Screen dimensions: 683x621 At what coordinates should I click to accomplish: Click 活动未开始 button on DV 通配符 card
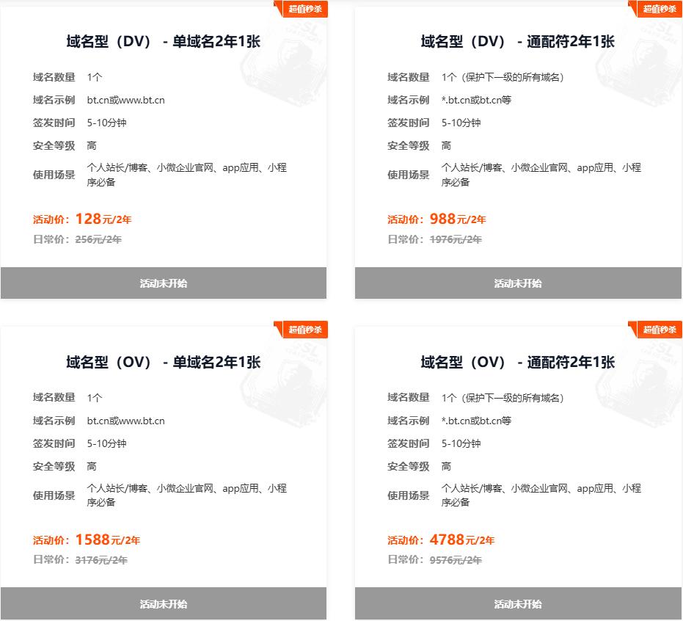518,283
